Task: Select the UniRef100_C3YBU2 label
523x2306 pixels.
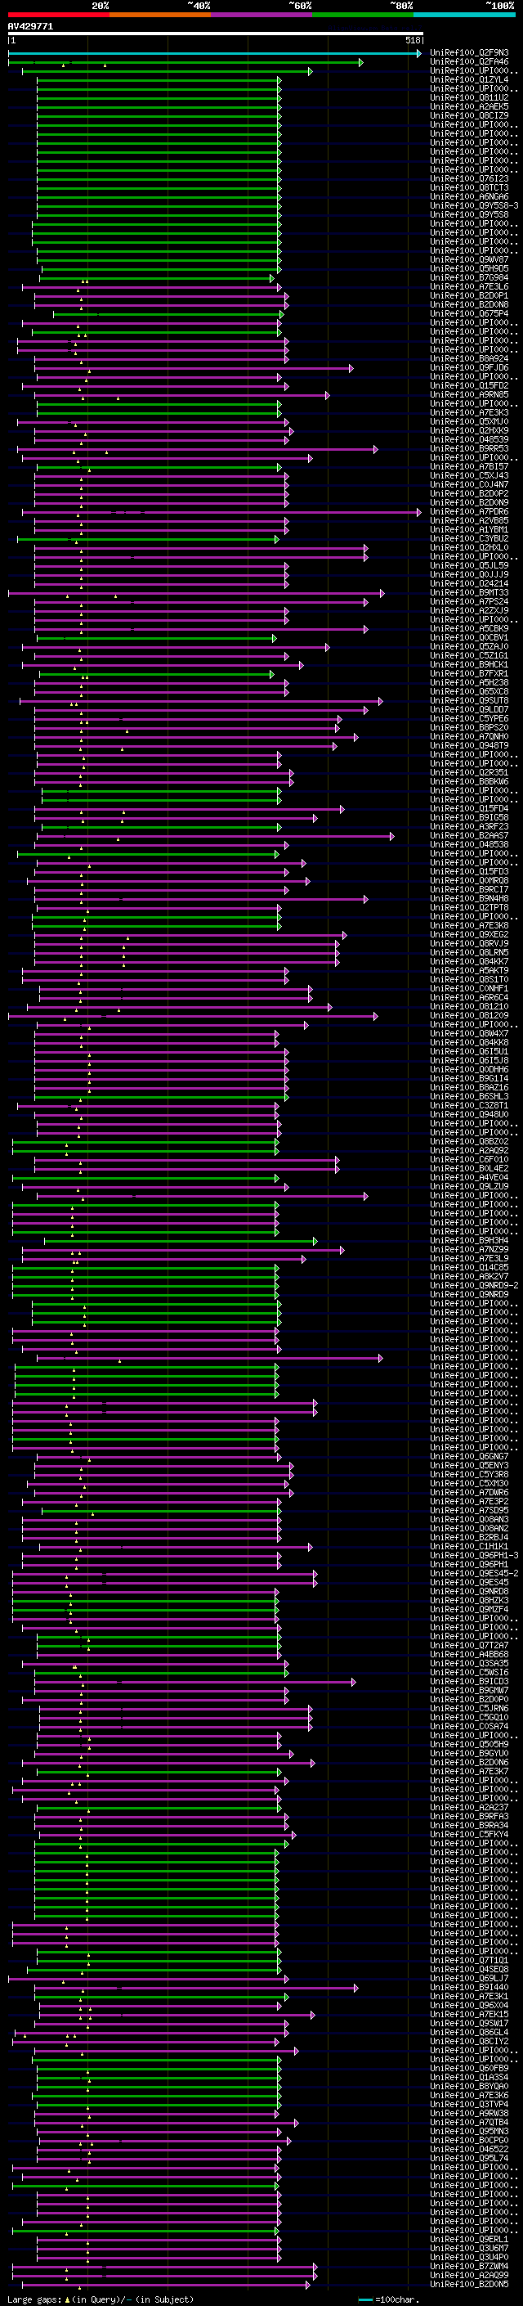Action: [469, 539]
